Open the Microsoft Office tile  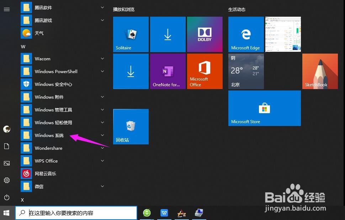[205, 71]
